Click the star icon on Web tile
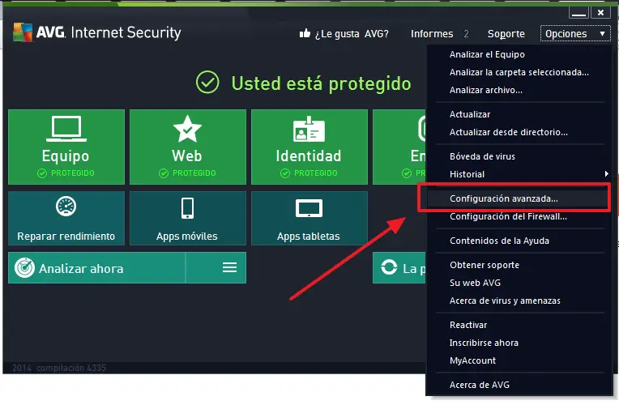 [187, 129]
